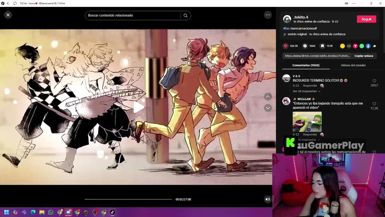Click the 124.7K likes count
This screenshot has height=217, width=385.
point(294,46)
